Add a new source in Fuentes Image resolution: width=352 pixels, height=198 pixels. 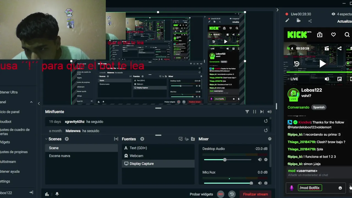142,139
